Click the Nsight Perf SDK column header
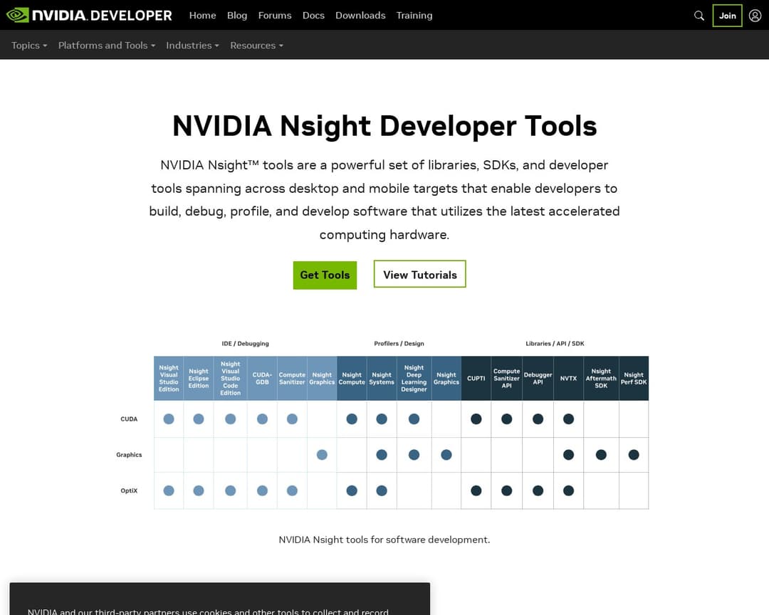The height and width of the screenshot is (615, 769). click(x=634, y=378)
